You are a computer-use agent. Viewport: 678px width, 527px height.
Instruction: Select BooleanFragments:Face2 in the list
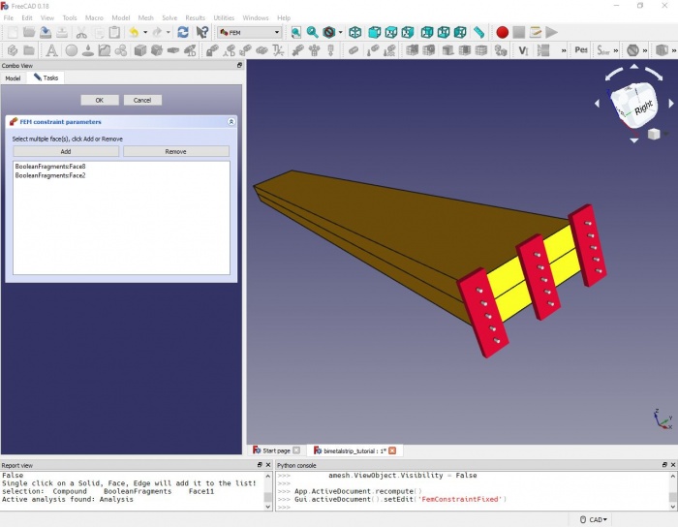click(50, 175)
